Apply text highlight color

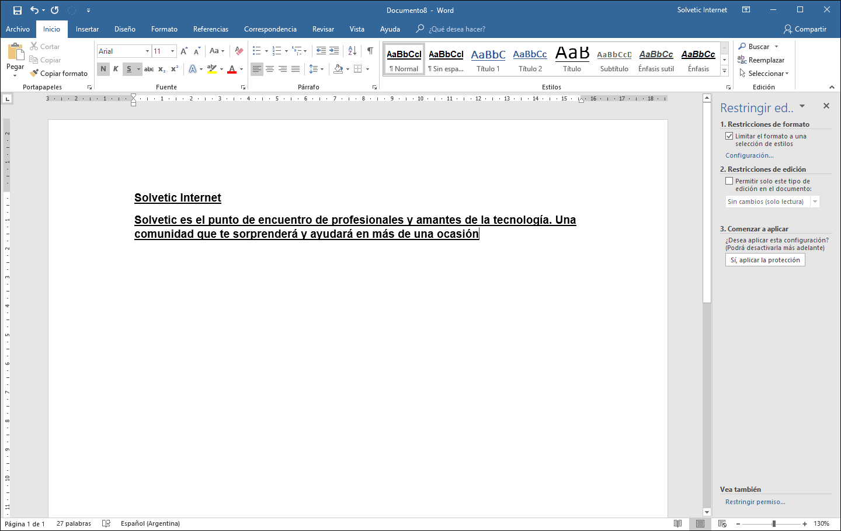point(212,69)
